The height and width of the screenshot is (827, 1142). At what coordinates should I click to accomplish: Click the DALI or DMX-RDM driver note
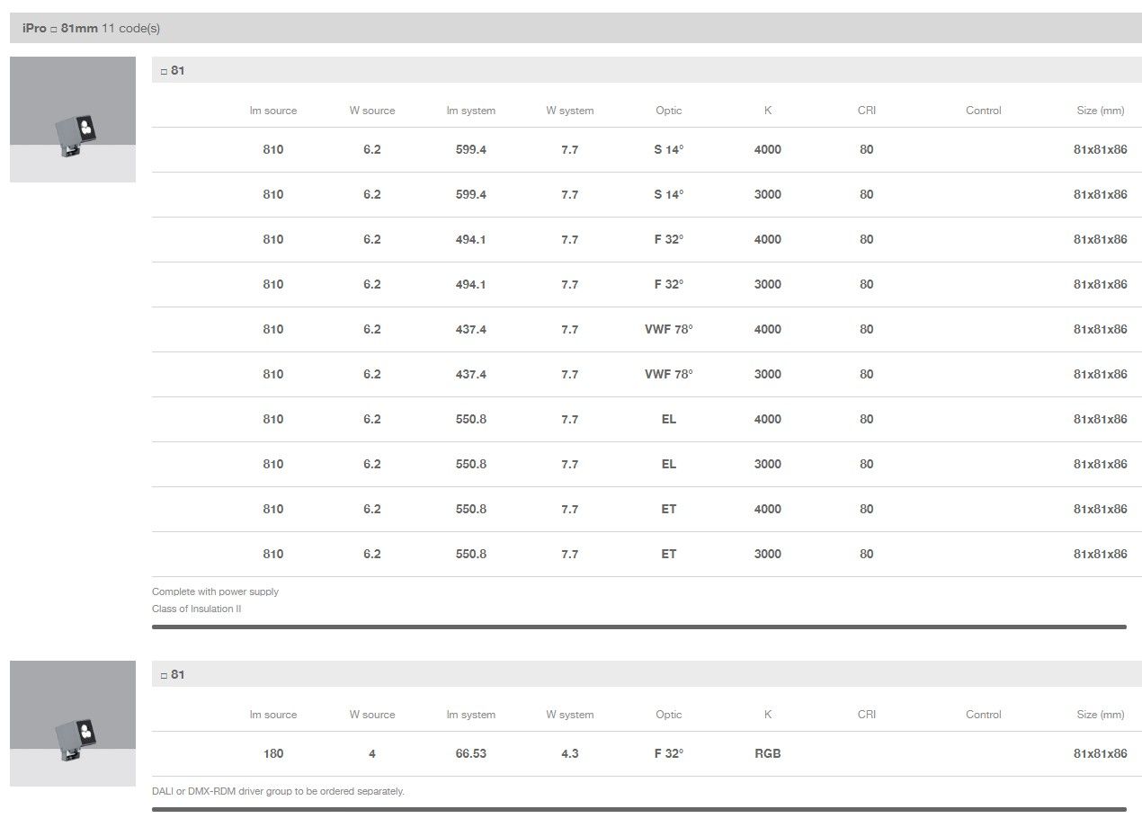[x=278, y=791]
